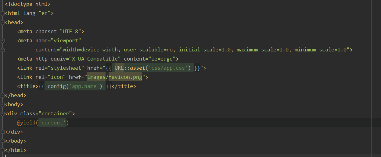Collapse the opening body tag fold

pyautogui.click(x=2, y=105)
